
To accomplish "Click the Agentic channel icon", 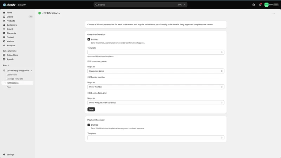I will coord(4,59).
